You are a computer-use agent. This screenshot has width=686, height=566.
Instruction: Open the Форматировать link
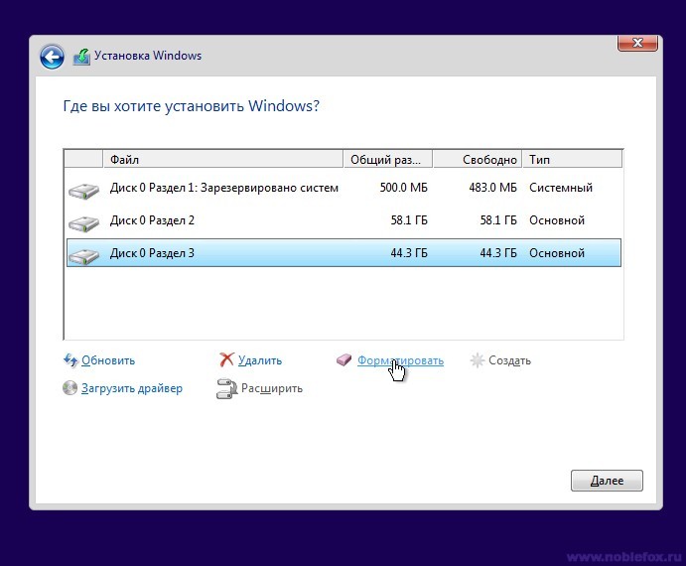tap(400, 360)
